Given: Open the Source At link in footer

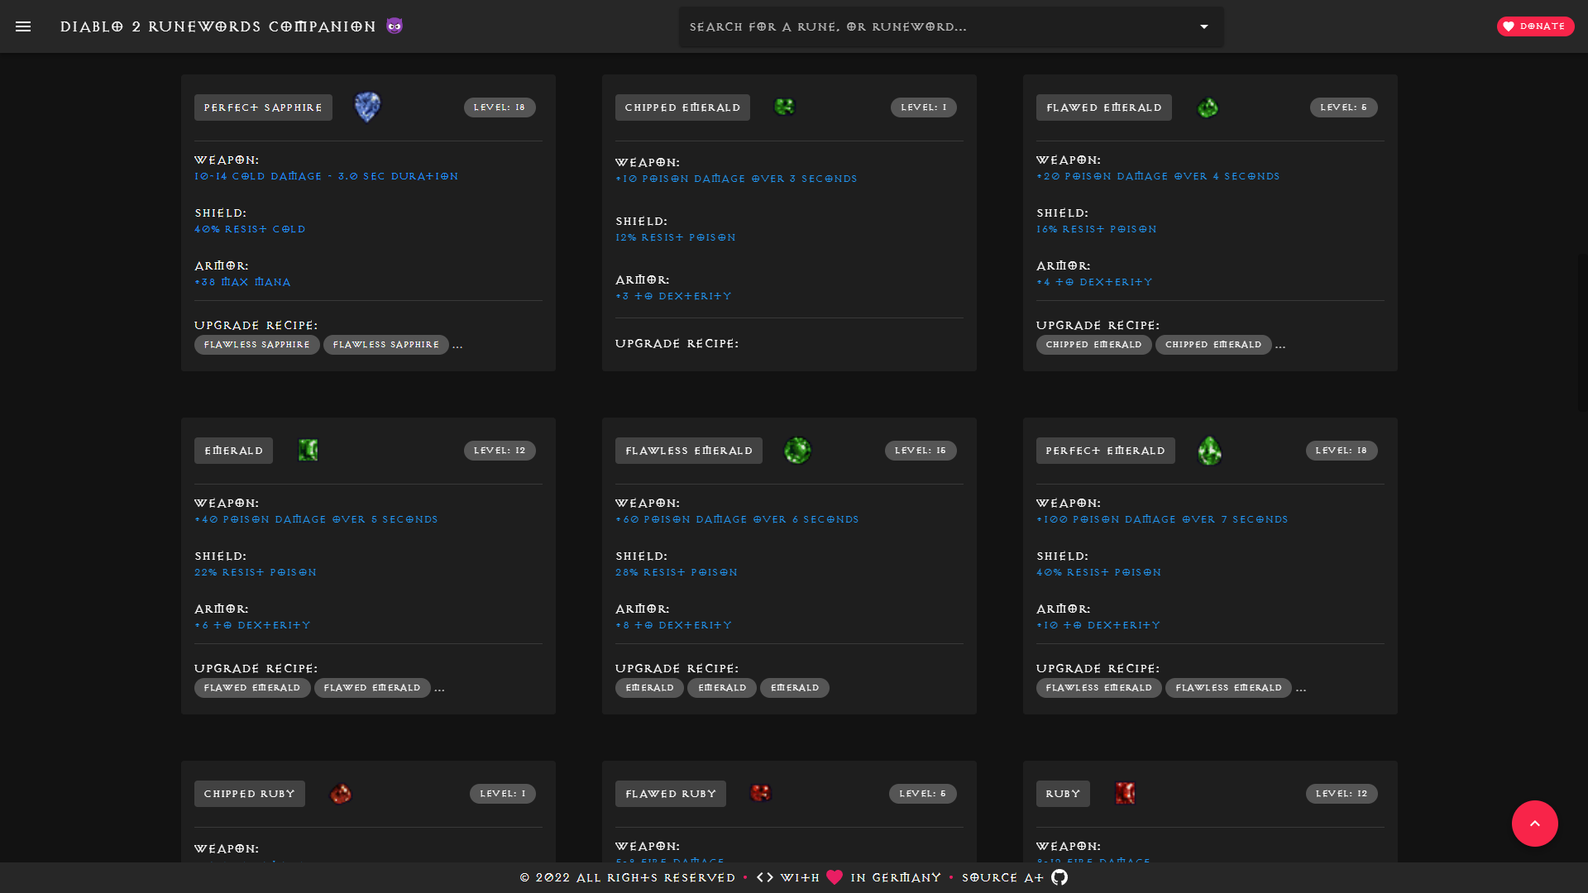Looking at the screenshot, I should tap(1002, 877).
